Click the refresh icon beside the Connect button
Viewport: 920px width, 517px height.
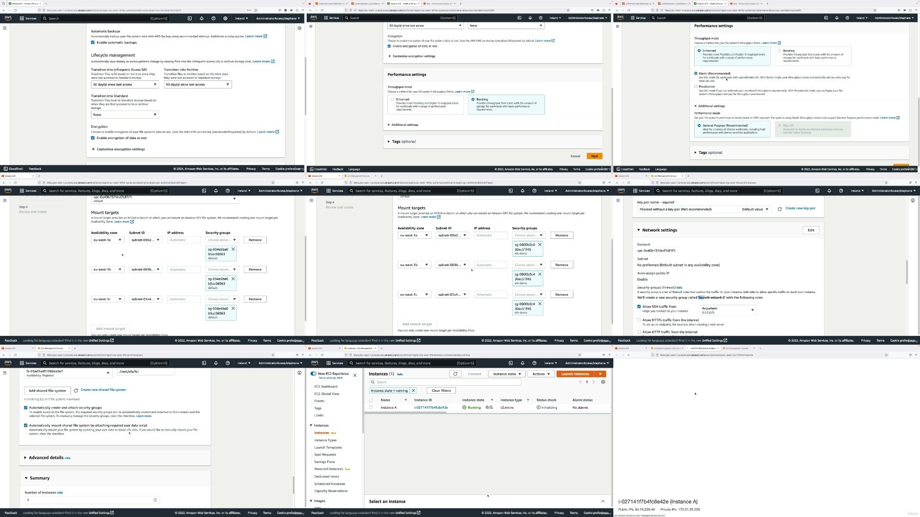pos(455,374)
